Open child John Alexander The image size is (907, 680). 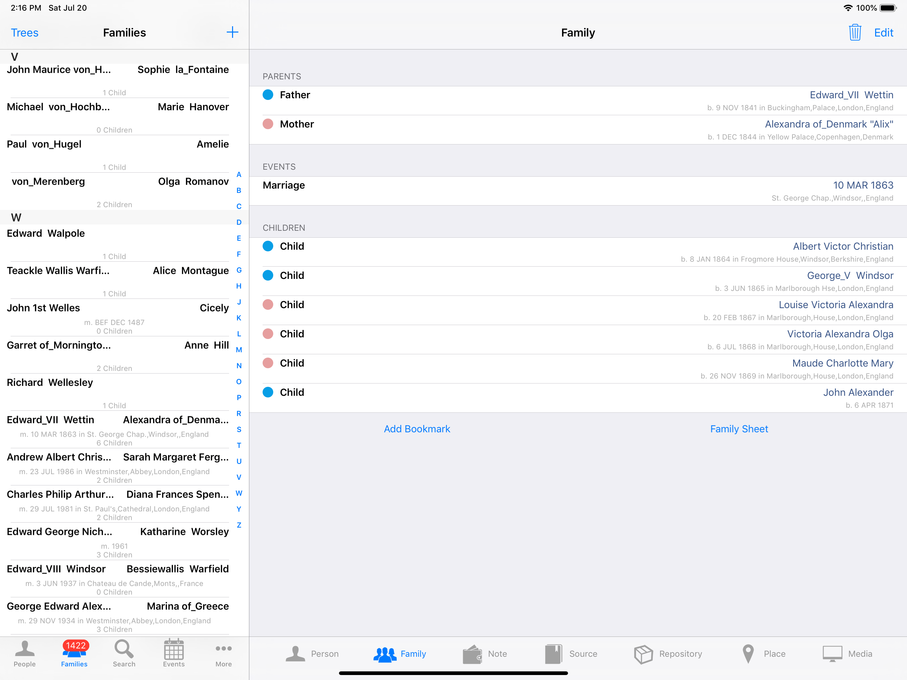pos(578,398)
